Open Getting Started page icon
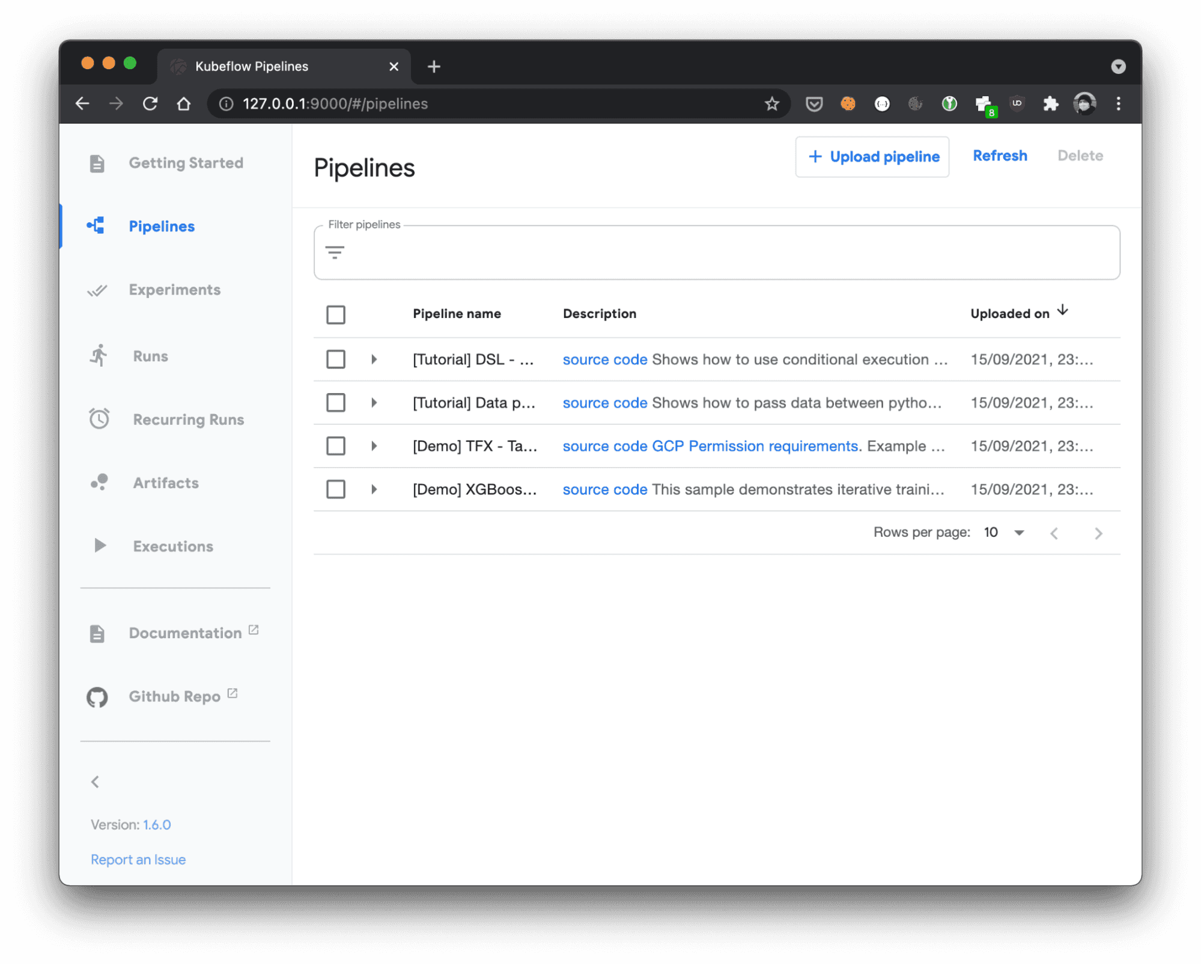1201x964 pixels. (x=97, y=163)
